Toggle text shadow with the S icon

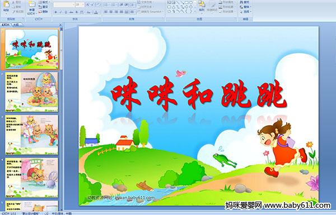(77, 12)
